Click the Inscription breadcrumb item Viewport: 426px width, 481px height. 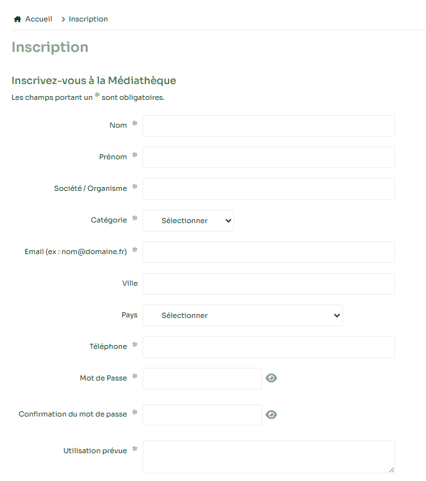(88, 19)
